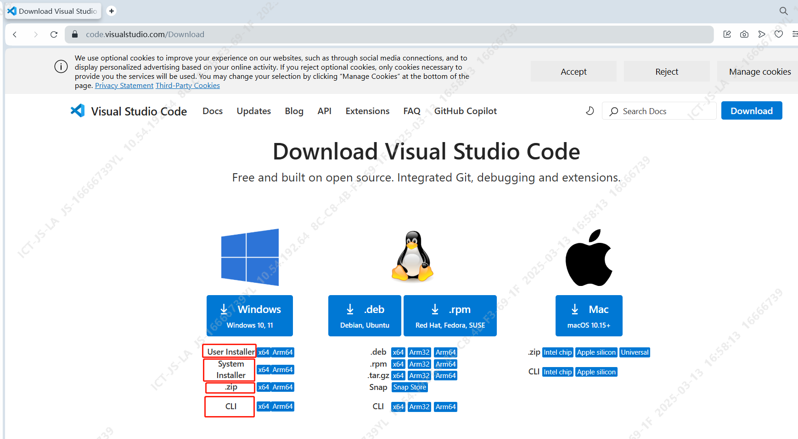798x439 pixels.
Task: Open the Extensions menu item
Action: [367, 111]
